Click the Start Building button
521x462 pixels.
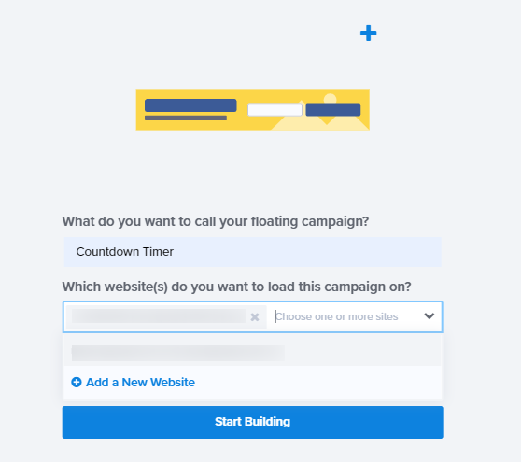click(252, 422)
